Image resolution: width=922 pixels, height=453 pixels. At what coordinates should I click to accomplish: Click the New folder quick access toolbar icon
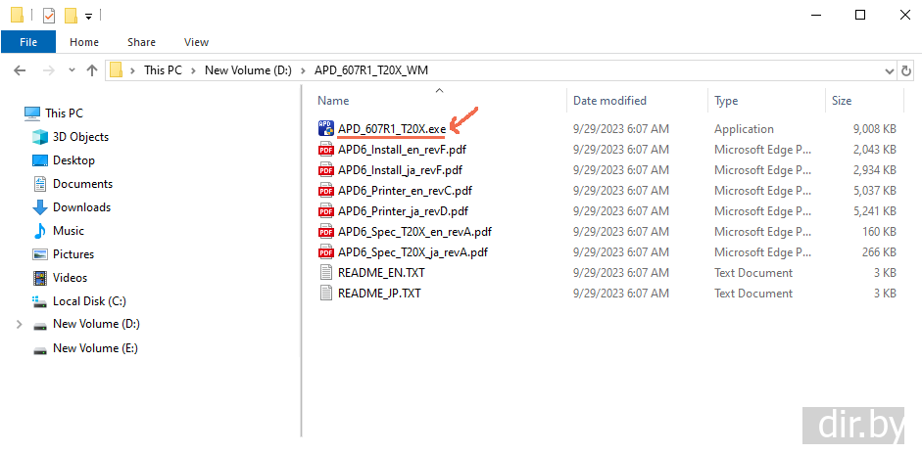[x=72, y=16]
